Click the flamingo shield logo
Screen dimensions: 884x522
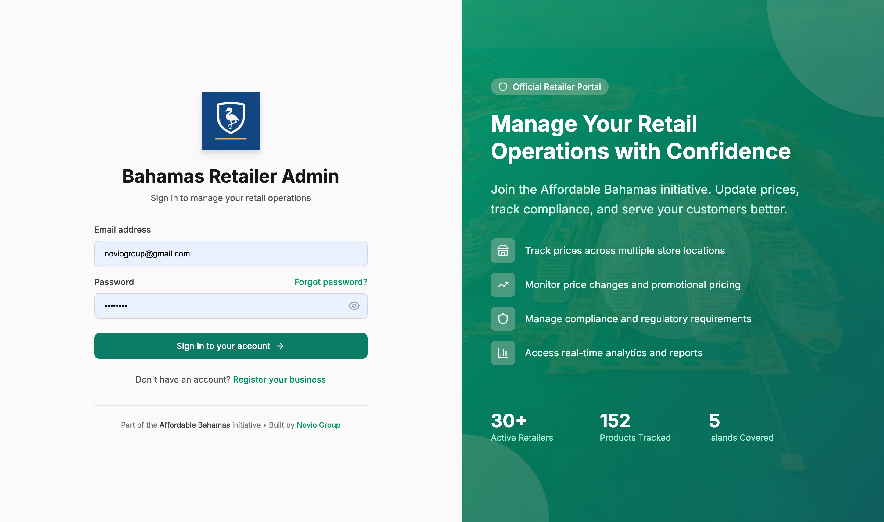click(x=231, y=121)
